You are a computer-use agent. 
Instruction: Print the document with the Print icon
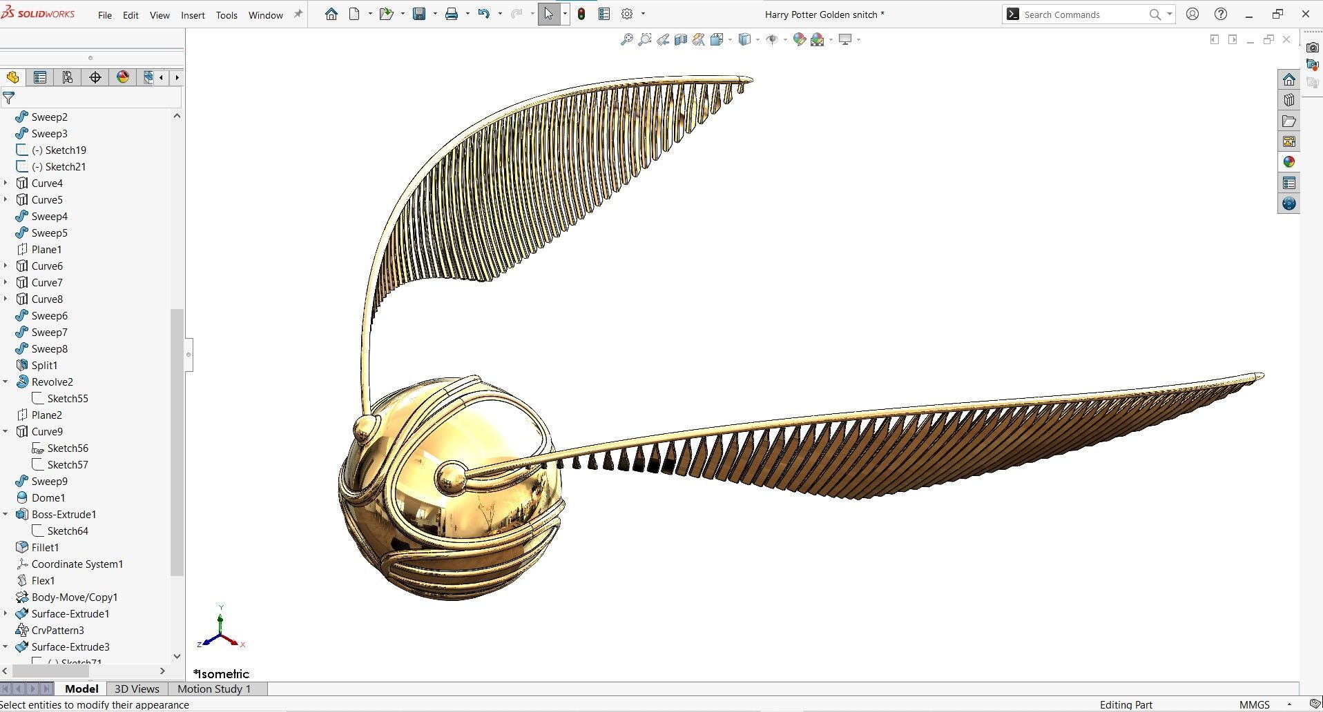[x=452, y=14]
